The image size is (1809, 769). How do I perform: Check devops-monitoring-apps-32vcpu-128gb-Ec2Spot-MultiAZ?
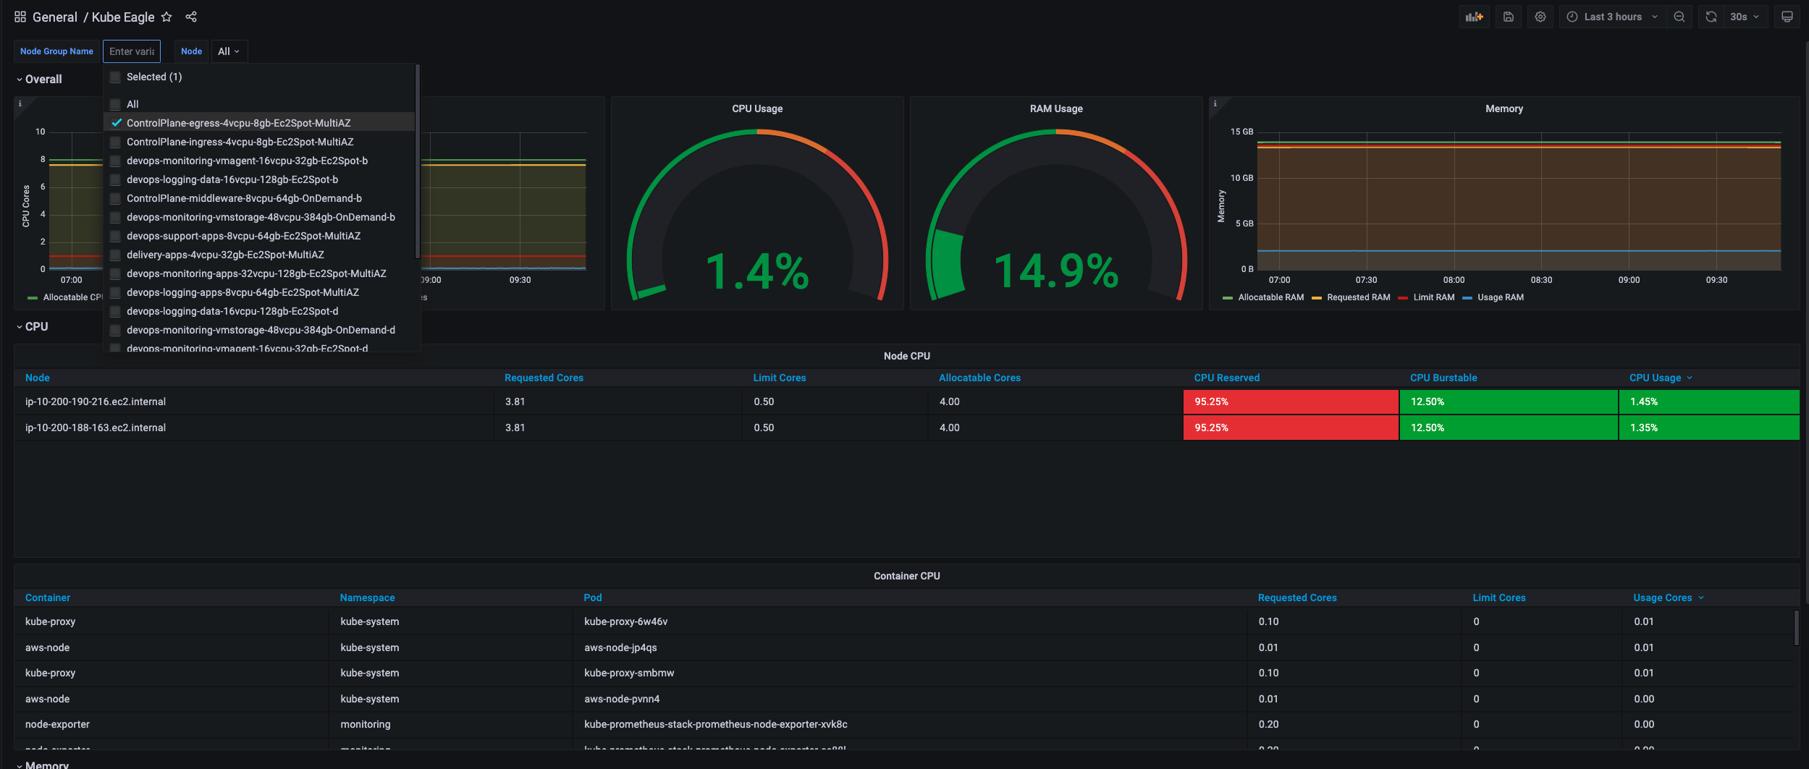pos(115,273)
